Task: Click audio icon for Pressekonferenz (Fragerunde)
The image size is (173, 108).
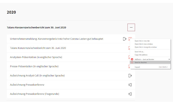Action: click(x=130, y=94)
